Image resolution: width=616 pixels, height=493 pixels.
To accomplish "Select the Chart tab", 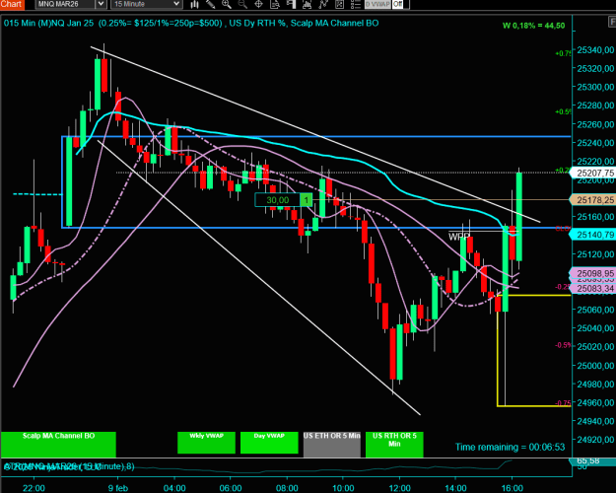I will point(12,4).
